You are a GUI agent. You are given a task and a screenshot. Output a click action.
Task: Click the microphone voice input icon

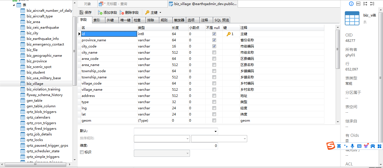coord(352,146)
